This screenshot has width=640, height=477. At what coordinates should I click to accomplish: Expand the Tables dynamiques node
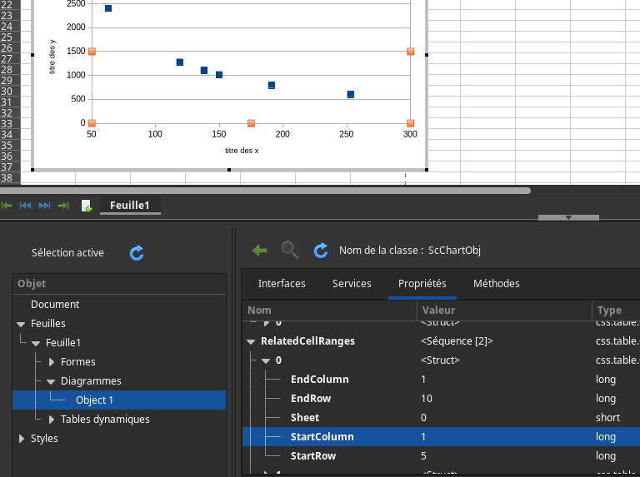pyautogui.click(x=52, y=420)
